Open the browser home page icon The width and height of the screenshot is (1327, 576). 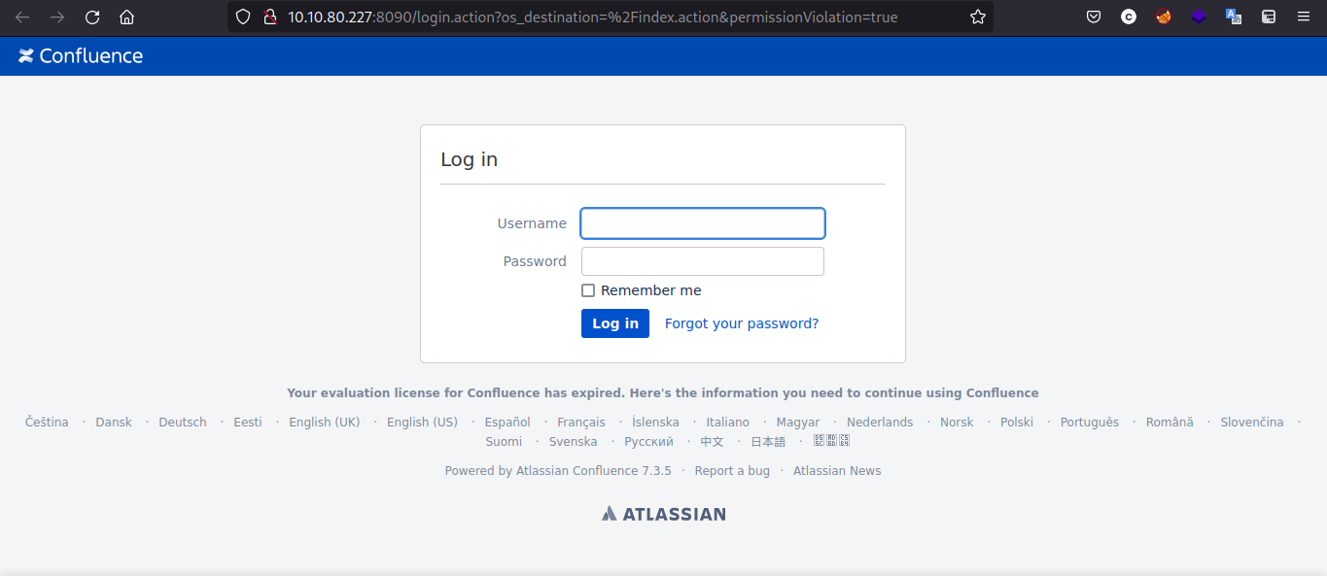[126, 17]
